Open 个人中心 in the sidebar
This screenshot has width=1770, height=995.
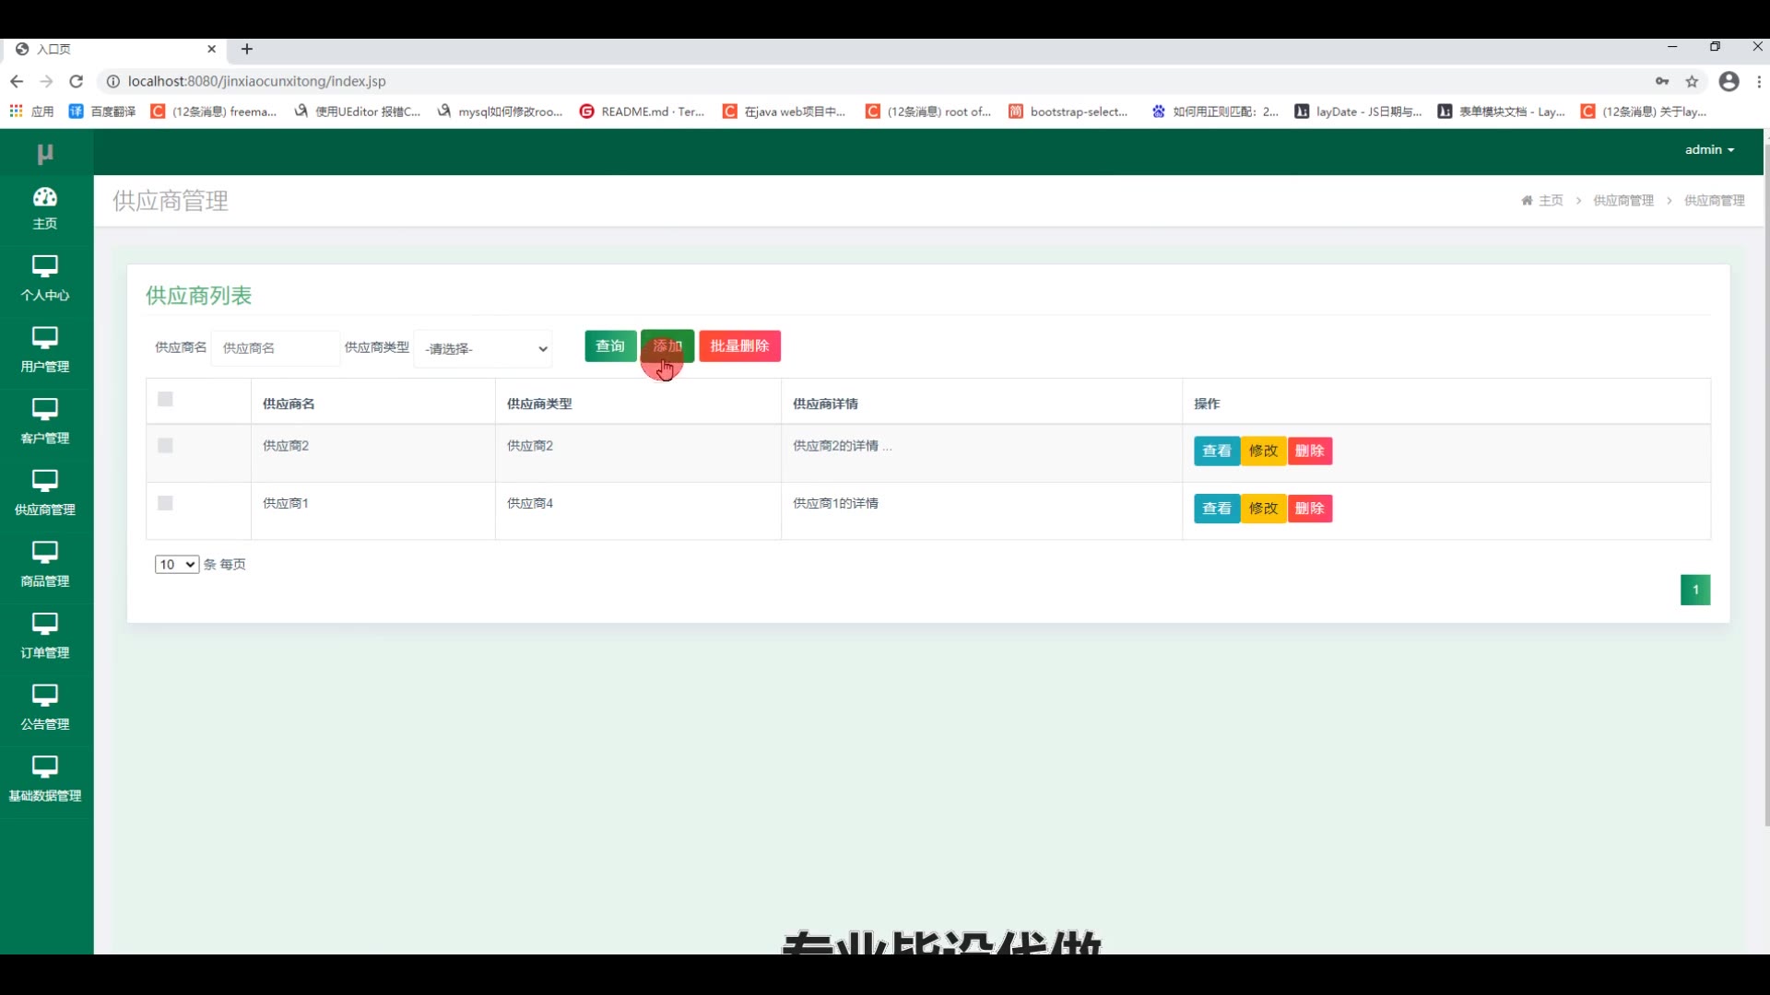coord(45,278)
